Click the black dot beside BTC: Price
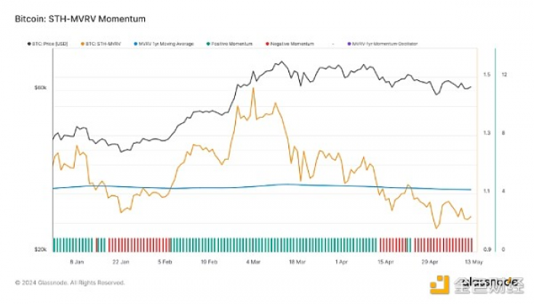534x304 pixels. (29, 44)
